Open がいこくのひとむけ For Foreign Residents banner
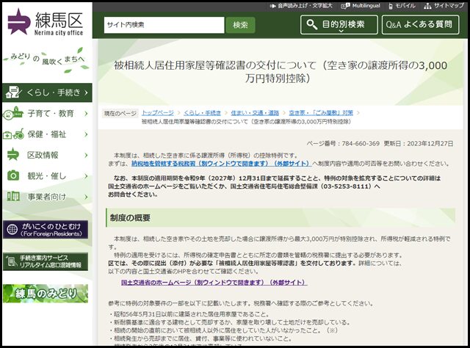This screenshot has height=348, width=470. point(46,230)
